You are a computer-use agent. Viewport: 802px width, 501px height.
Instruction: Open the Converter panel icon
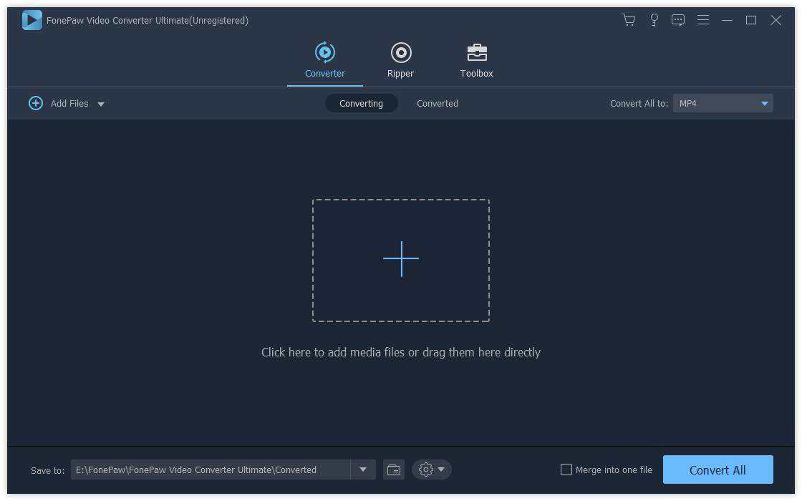coord(324,52)
